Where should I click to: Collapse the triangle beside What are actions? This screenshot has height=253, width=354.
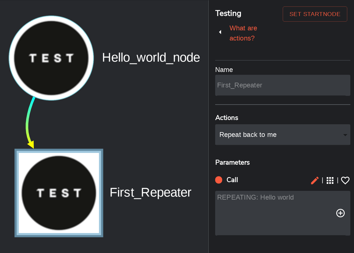coord(220,32)
